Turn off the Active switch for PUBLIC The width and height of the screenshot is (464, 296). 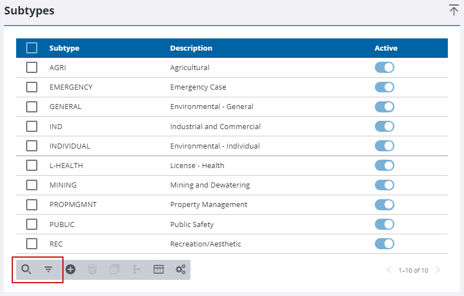(x=384, y=224)
